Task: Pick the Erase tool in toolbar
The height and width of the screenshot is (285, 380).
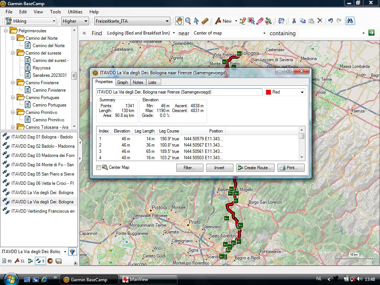Action: [x=260, y=21]
